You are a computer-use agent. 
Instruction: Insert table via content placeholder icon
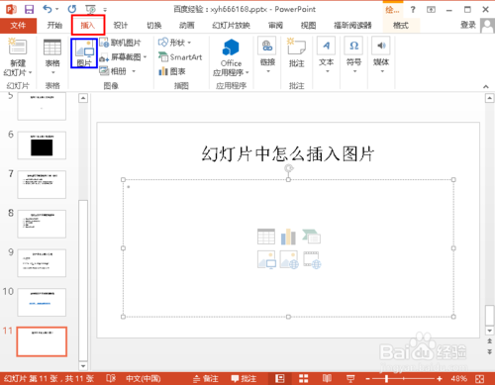tap(266, 237)
